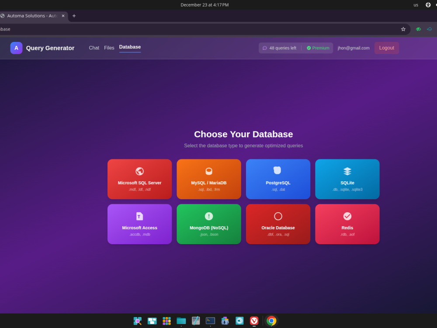The width and height of the screenshot is (437, 328).
Task: Select the Automa Solutions browser tab
Action: [x=32, y=16]
